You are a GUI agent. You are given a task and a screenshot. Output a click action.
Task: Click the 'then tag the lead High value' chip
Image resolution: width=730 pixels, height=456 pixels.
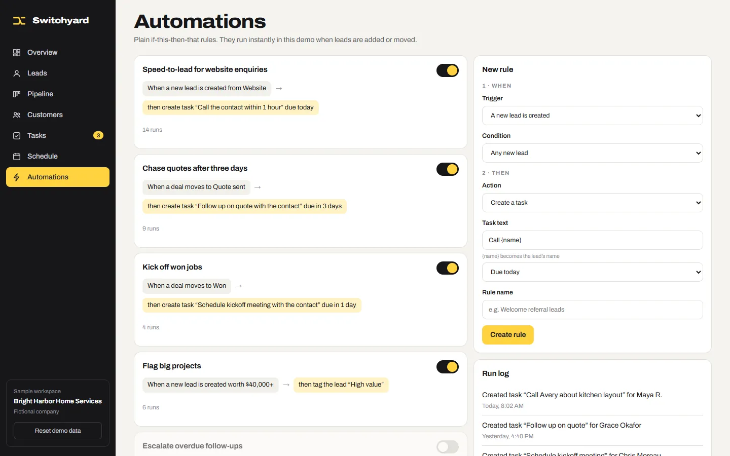(x=341, y=385)
